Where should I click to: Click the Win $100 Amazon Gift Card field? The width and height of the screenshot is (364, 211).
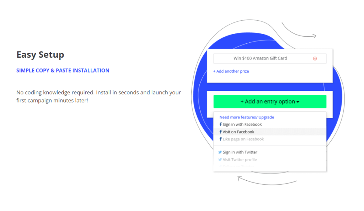coord(260,58)
